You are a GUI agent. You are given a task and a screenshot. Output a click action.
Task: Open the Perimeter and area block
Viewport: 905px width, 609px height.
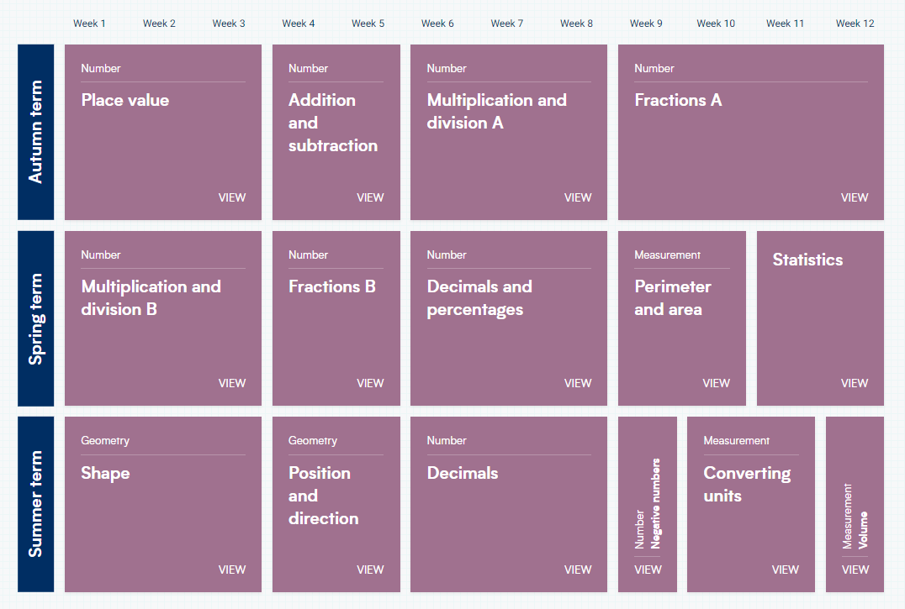717,382
